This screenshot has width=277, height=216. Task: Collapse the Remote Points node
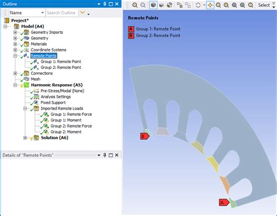coord(15,55)
